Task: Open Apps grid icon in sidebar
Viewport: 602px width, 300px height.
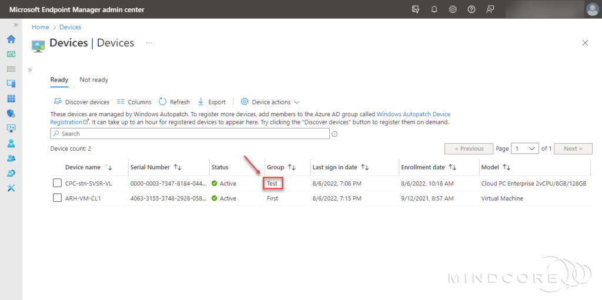Action: coord(11,99)
